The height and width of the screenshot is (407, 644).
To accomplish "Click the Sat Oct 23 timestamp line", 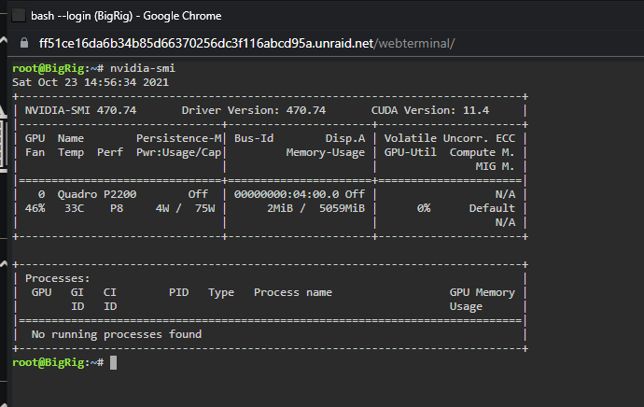I will pyautogui.click(x=91, y=82).
